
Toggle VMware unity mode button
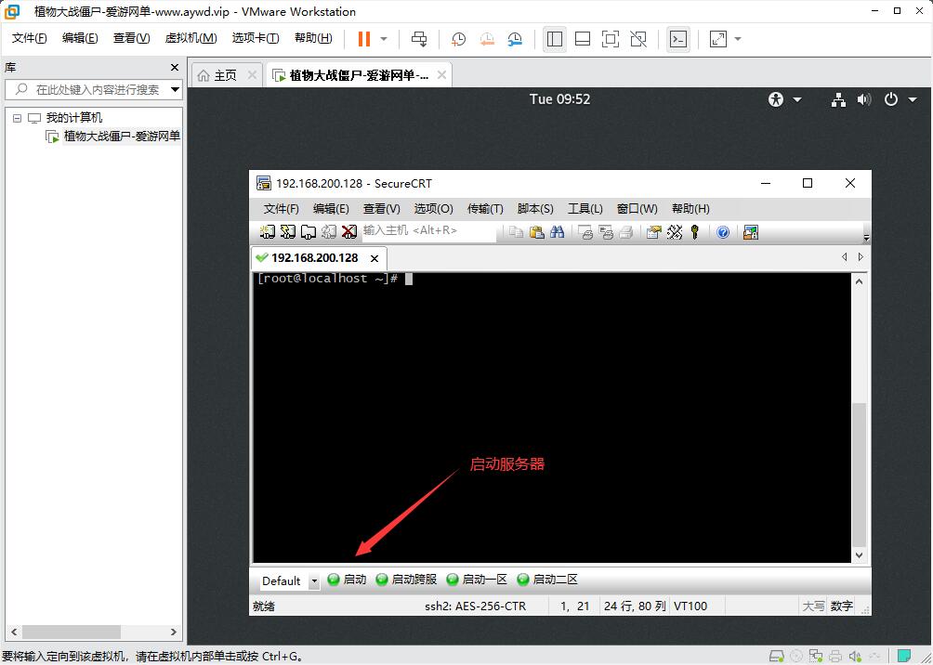pos(638,39)
